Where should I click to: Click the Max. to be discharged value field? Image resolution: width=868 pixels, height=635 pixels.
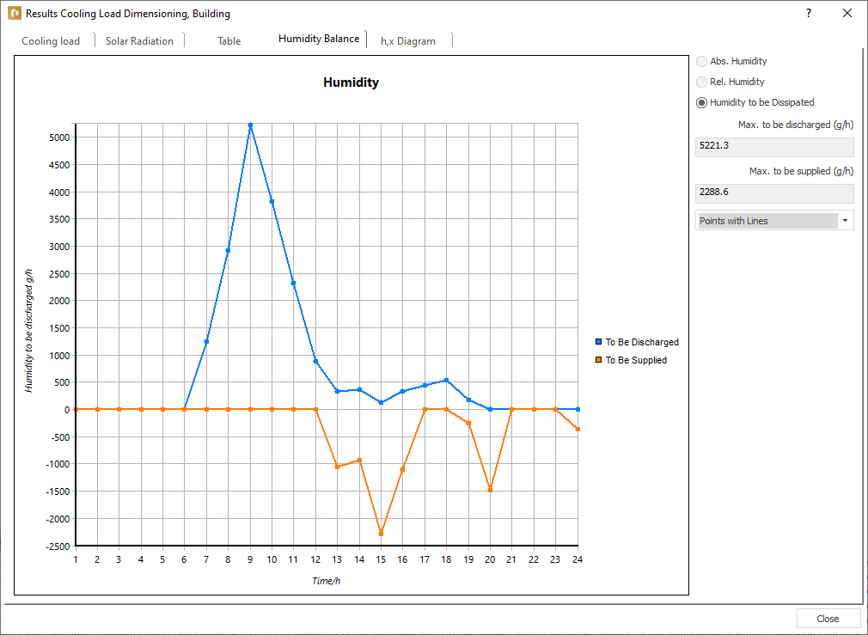(x=774, y=146)
